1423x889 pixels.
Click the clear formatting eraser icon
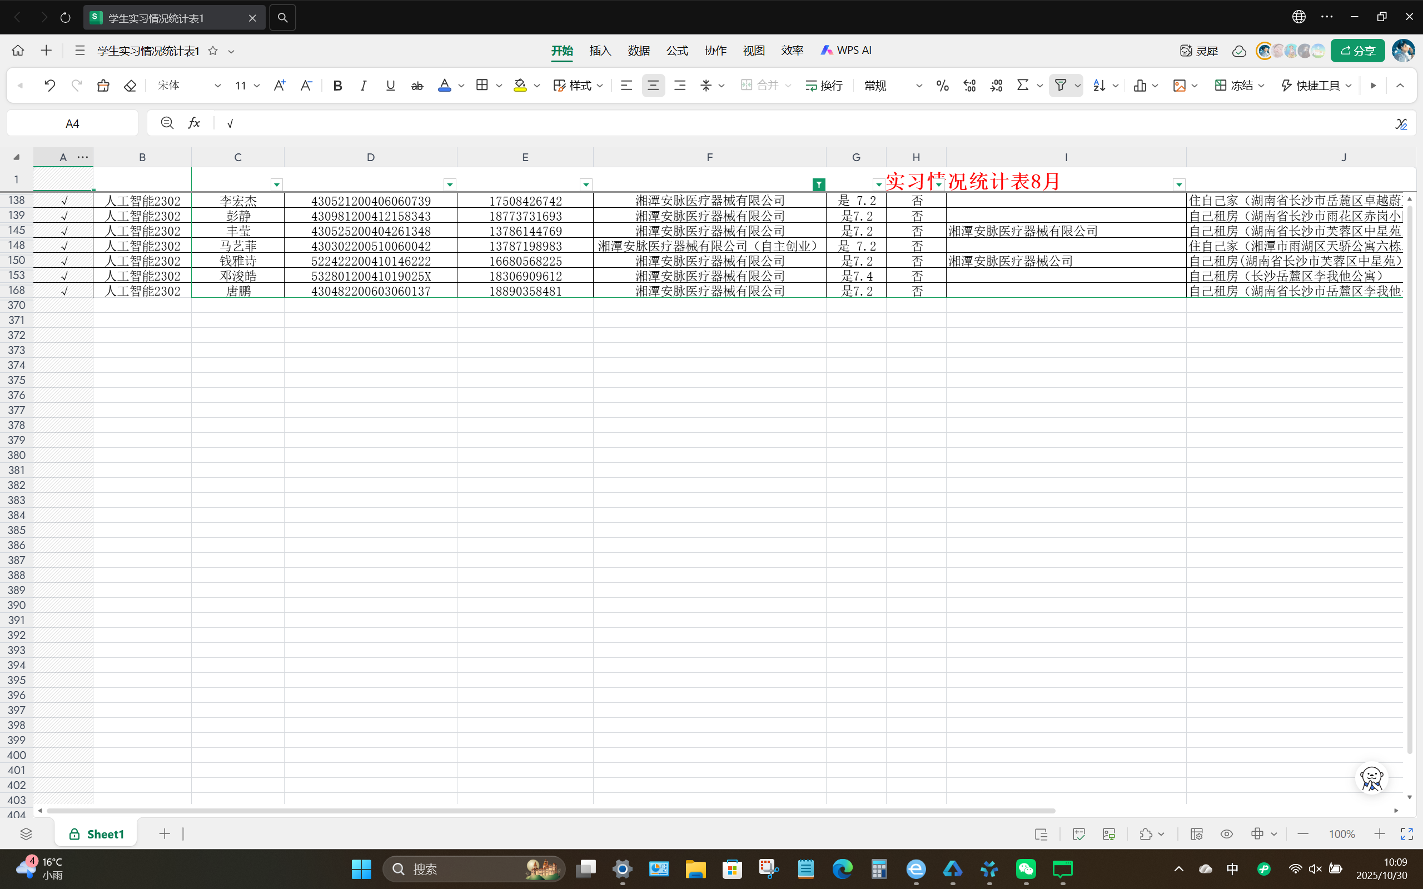pos(130,86)
